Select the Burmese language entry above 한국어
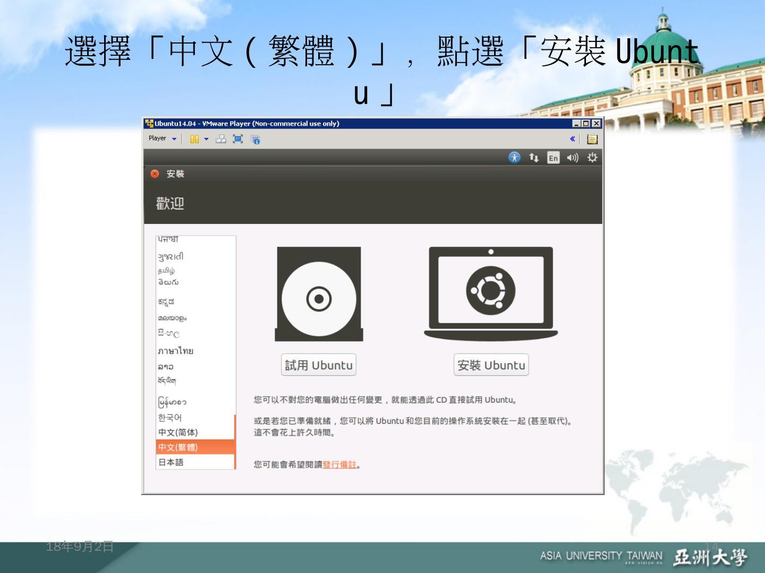 point(195,402)
